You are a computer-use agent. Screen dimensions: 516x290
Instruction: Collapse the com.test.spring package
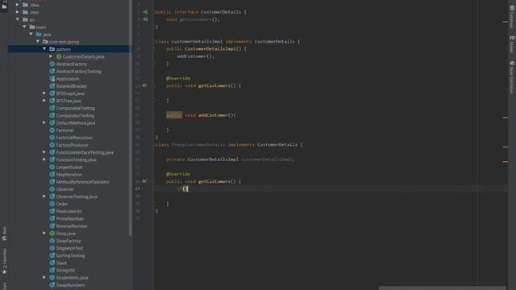pyautogui.click(x=38, y=42)
